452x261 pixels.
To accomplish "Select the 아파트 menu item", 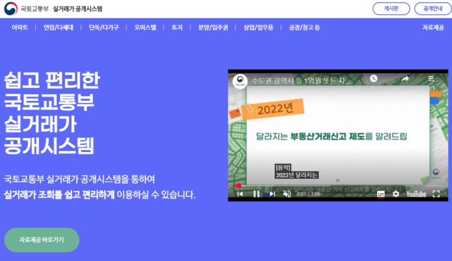I will (x=20, y=28).
